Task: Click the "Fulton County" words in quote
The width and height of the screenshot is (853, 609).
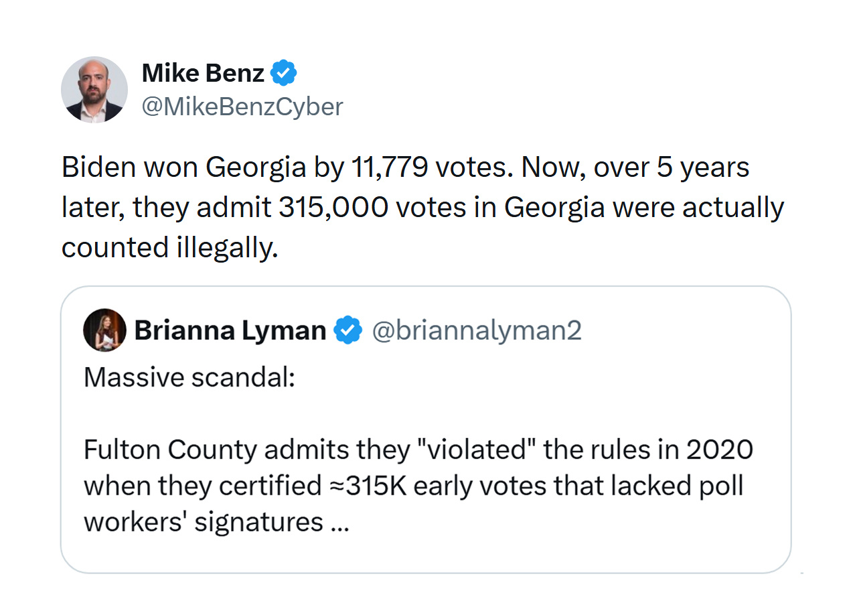Action: [170, 450]
